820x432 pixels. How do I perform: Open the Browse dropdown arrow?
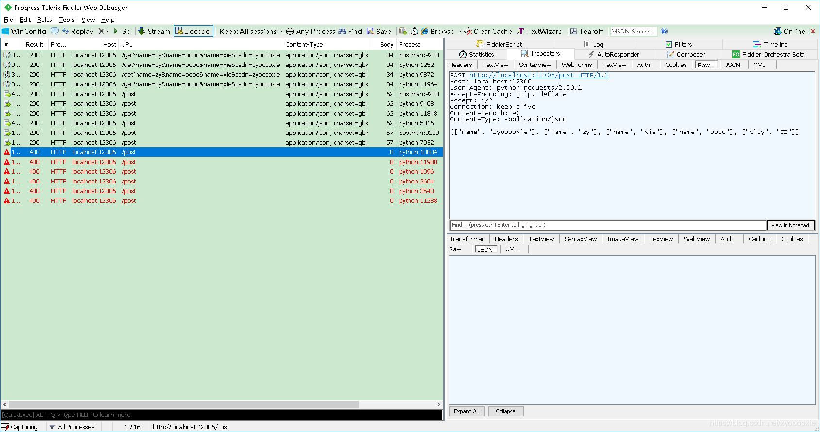[x=459, y=31]
